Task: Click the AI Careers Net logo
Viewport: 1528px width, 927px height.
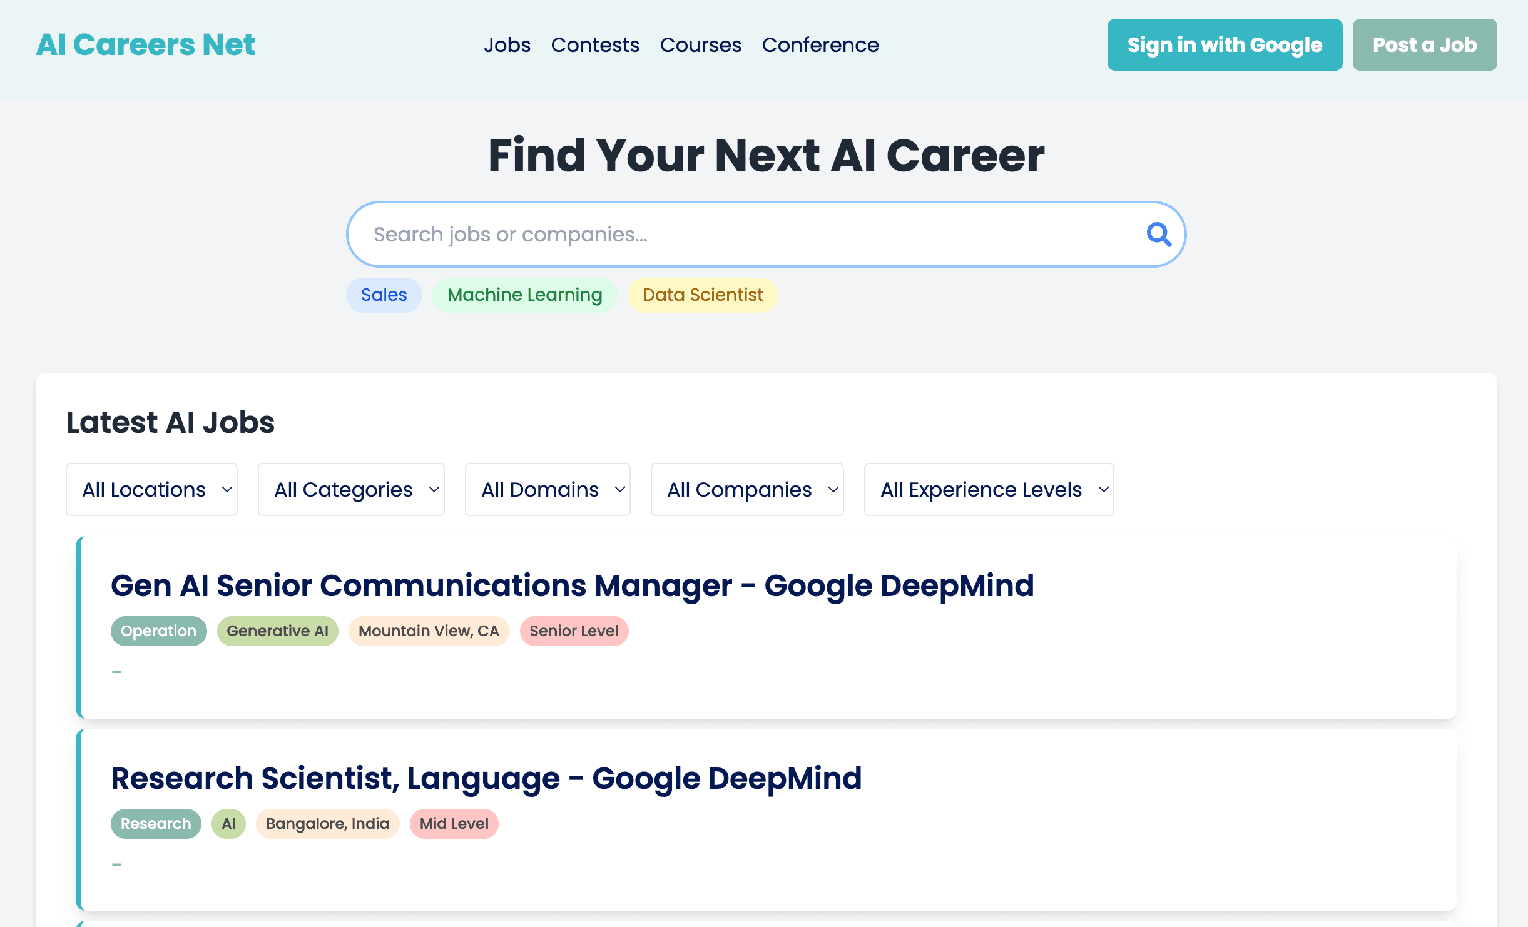Action: pyautogui.click(x=145, y=44)
